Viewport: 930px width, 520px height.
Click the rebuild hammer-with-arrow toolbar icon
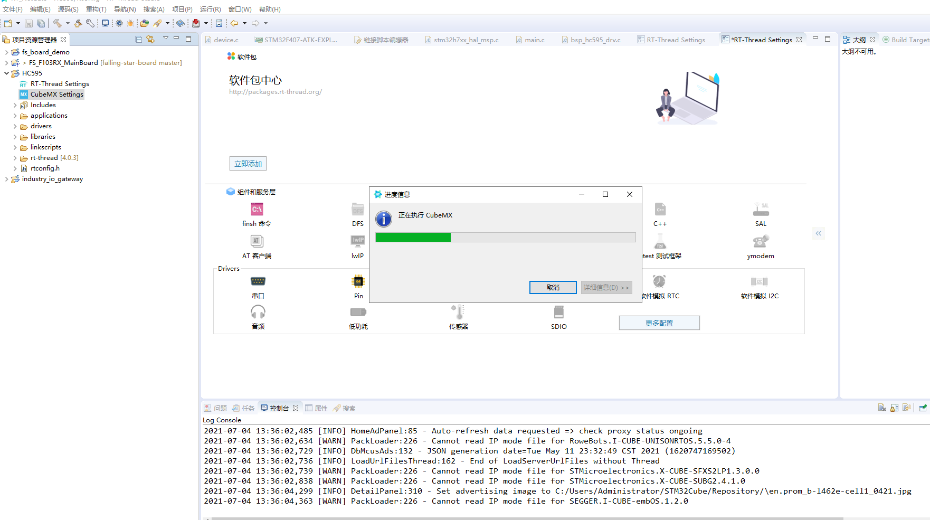(78, 23)
